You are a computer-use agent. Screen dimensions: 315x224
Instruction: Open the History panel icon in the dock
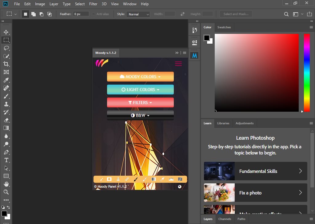[x=194, y=30]
